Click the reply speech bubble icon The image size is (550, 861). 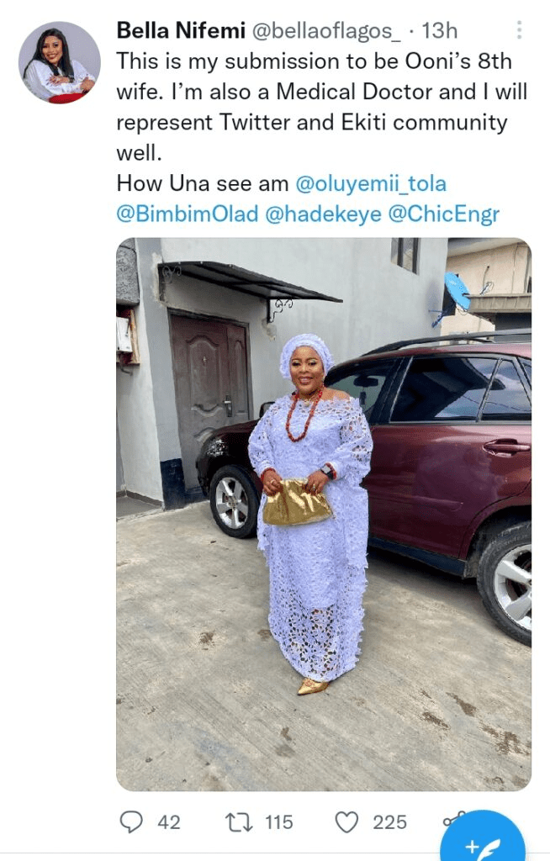click(131, 821)
